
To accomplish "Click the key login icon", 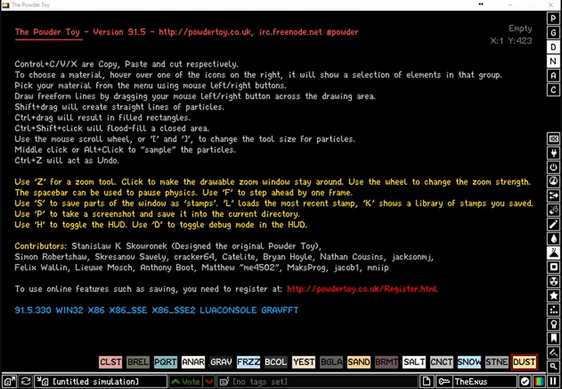I will point(444,381).
